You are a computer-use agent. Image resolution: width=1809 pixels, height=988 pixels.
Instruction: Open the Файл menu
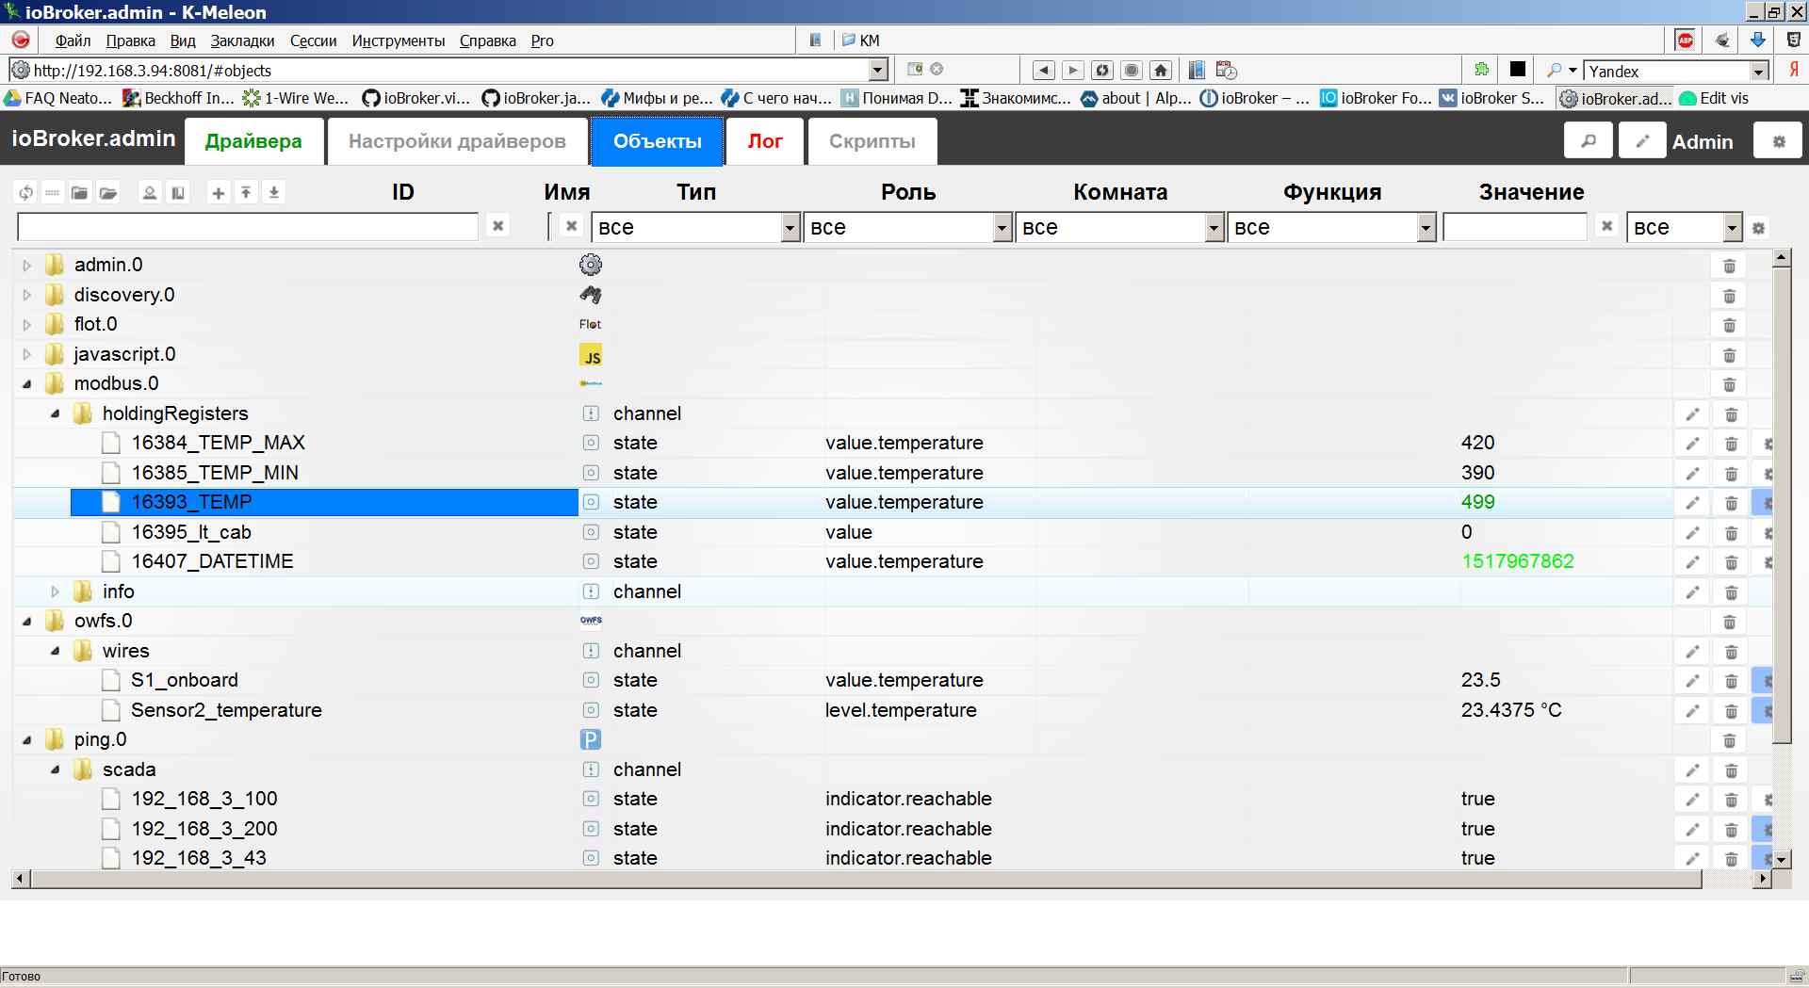click(73, 40)
